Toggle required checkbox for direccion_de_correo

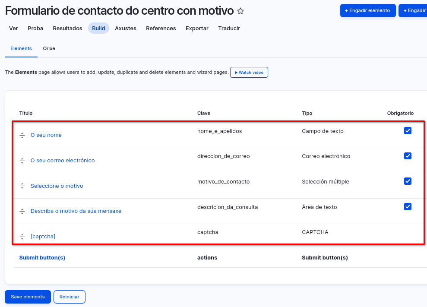click(x=408, y=156)
